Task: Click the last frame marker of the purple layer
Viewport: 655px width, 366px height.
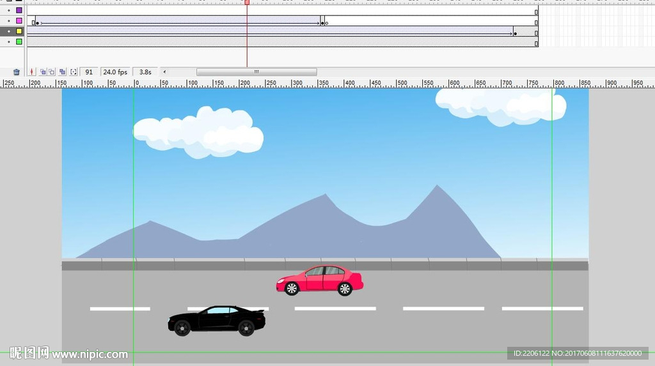Action: pos(536,11)
